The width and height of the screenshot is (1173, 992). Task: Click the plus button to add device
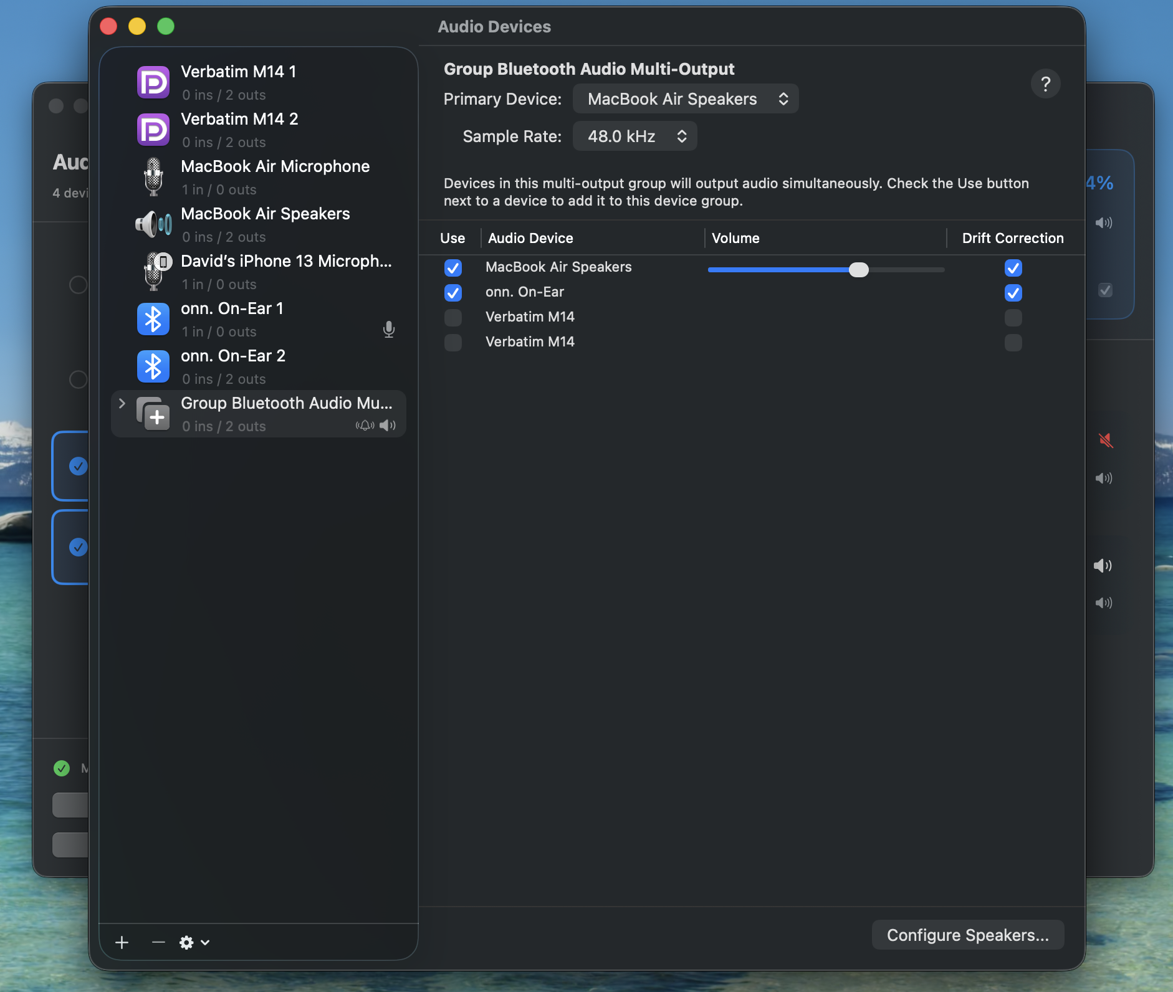[x=122, y=942]
